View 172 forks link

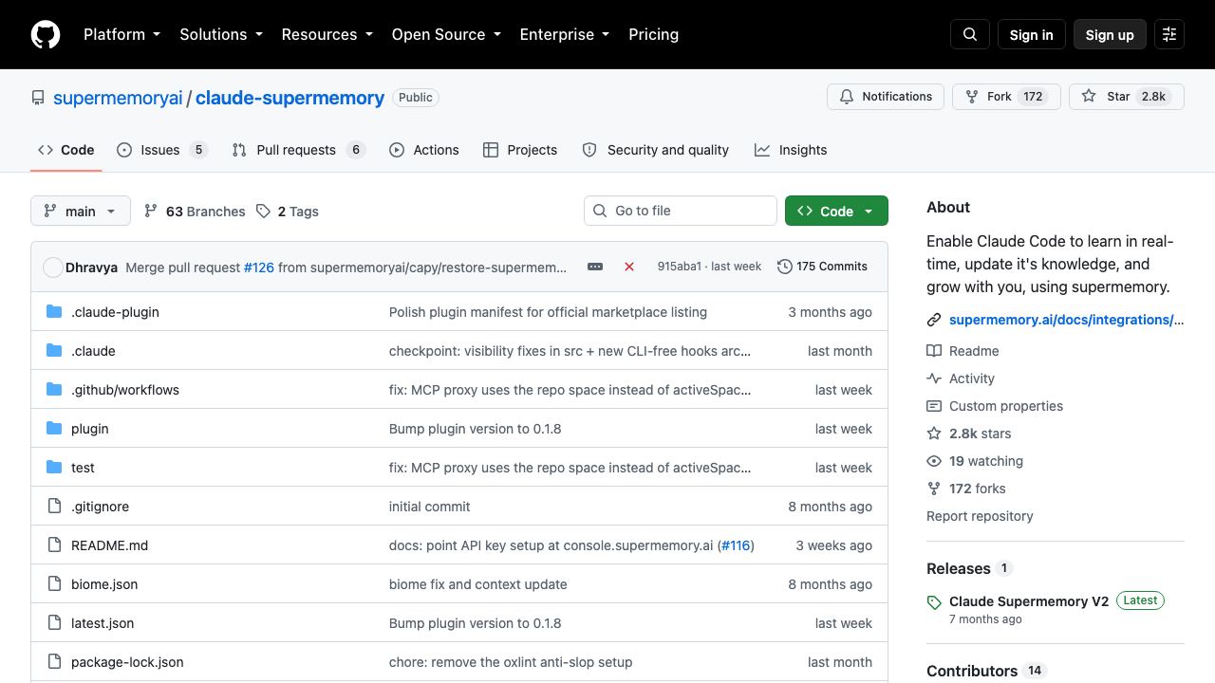click(966, 489)
